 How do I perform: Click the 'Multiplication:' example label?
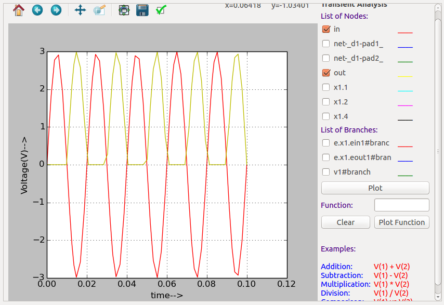(345, 284)
